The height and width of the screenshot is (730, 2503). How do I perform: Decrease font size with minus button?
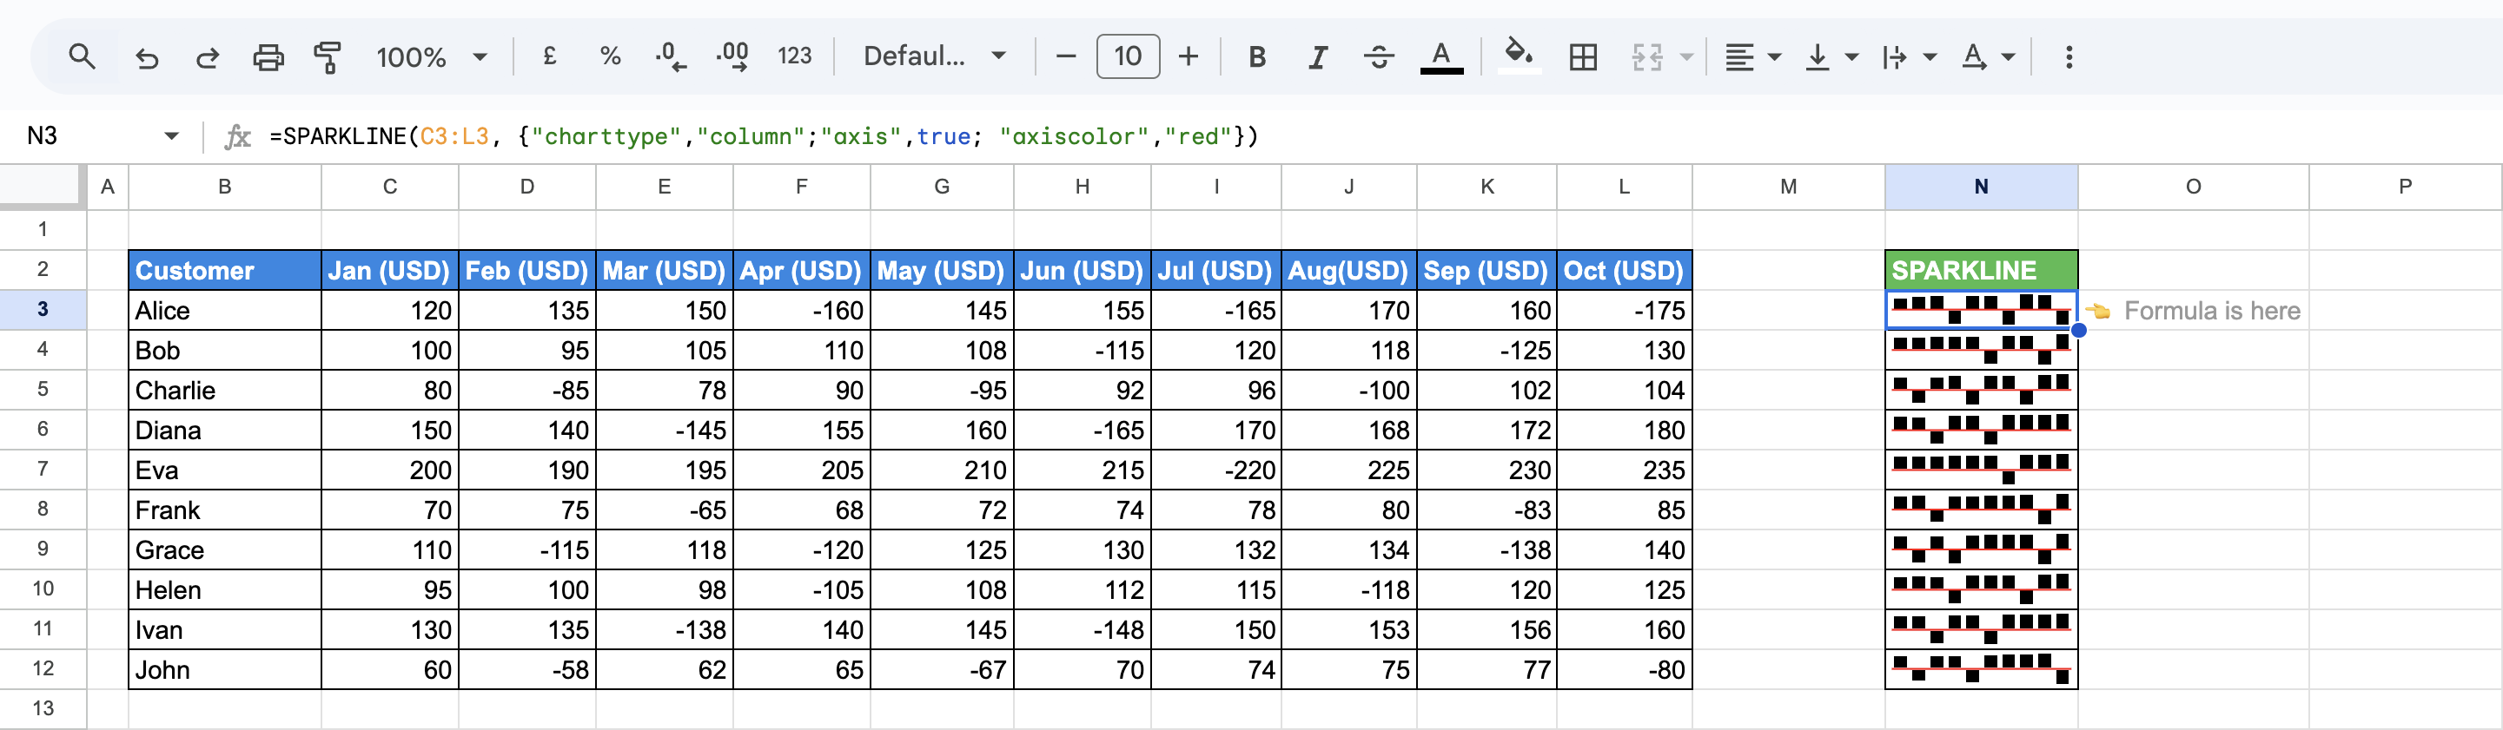click(x=1066, y=57)
